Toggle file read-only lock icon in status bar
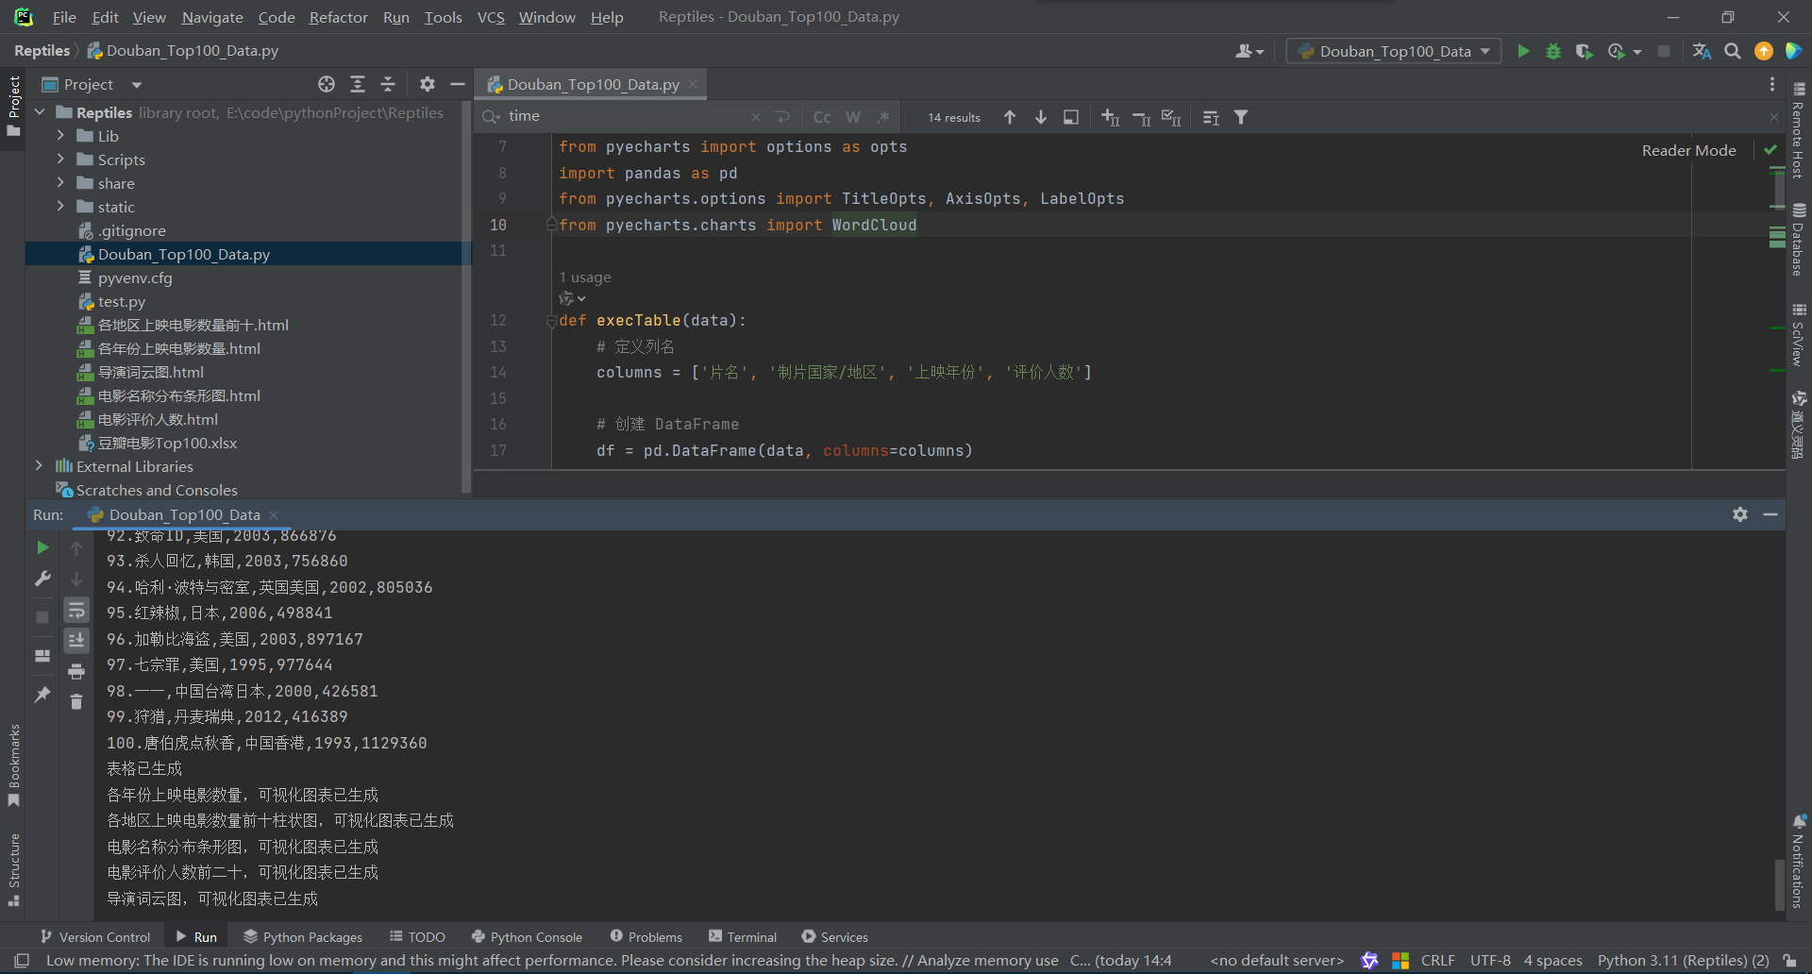Viewport: 1812px width, 974px height. click(1789, 961)
